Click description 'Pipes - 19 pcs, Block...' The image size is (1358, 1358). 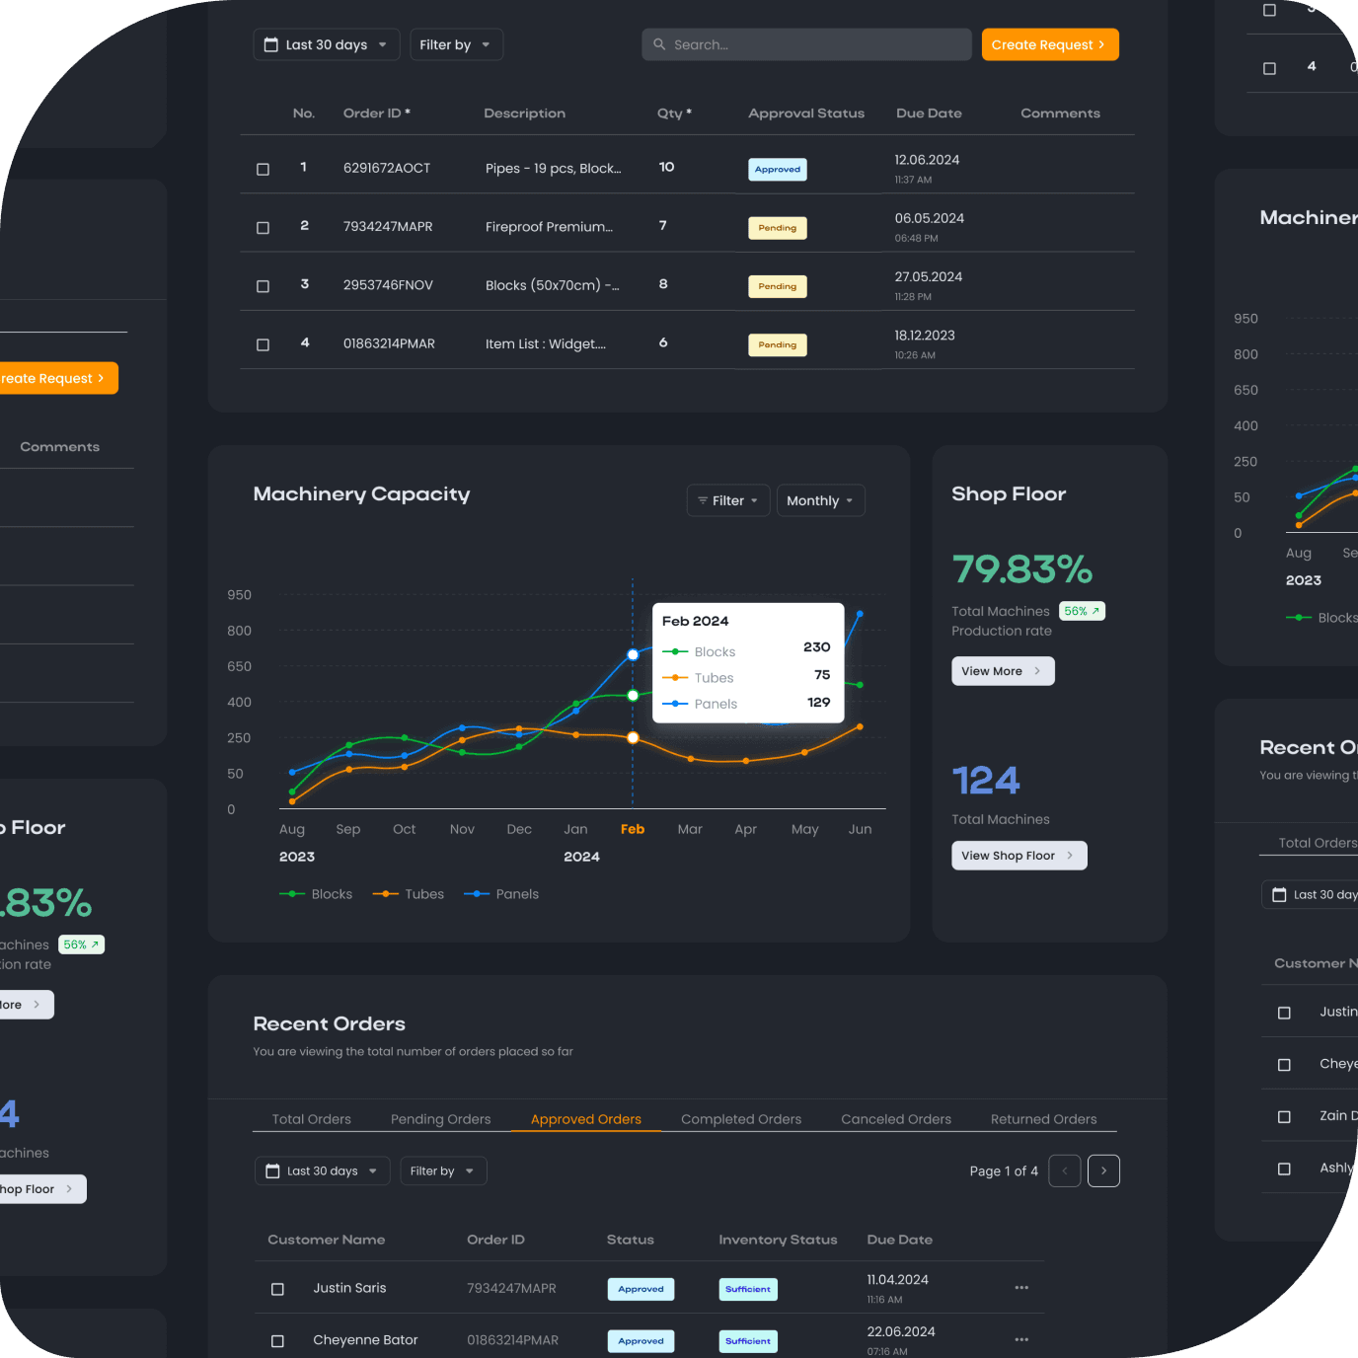coord(553,169)
